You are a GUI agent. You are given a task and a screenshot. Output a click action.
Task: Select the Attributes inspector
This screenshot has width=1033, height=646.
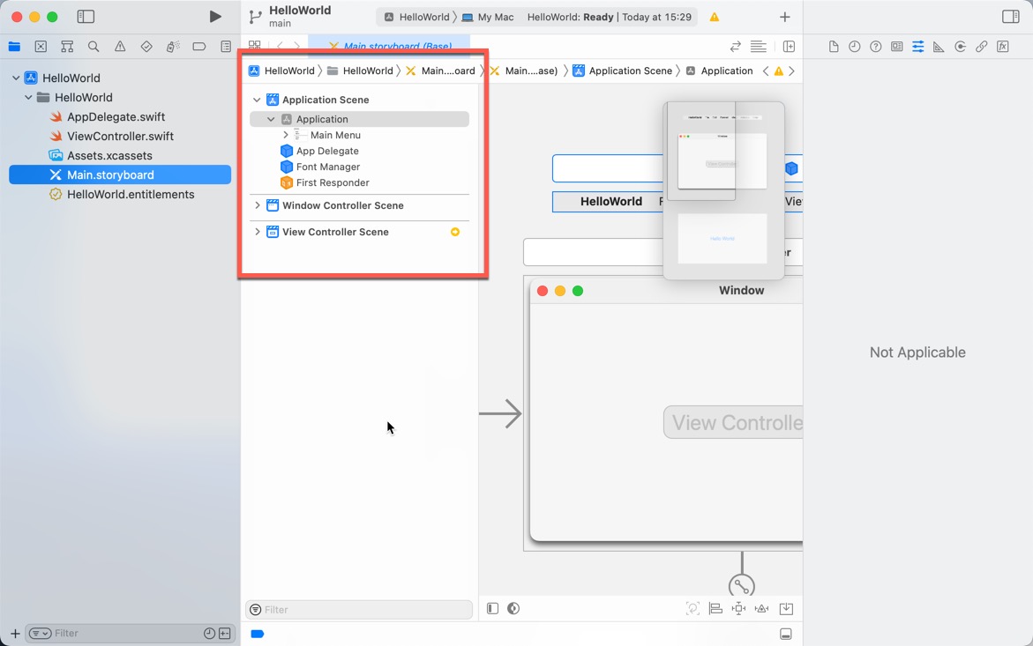coord(917,46)
